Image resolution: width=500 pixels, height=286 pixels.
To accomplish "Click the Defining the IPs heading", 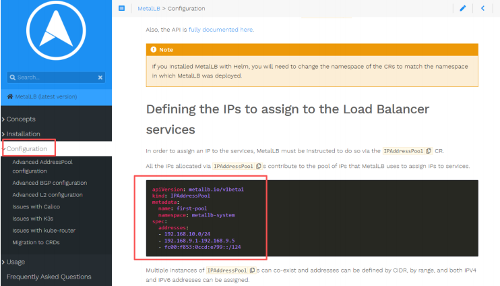I will (288, 119).
